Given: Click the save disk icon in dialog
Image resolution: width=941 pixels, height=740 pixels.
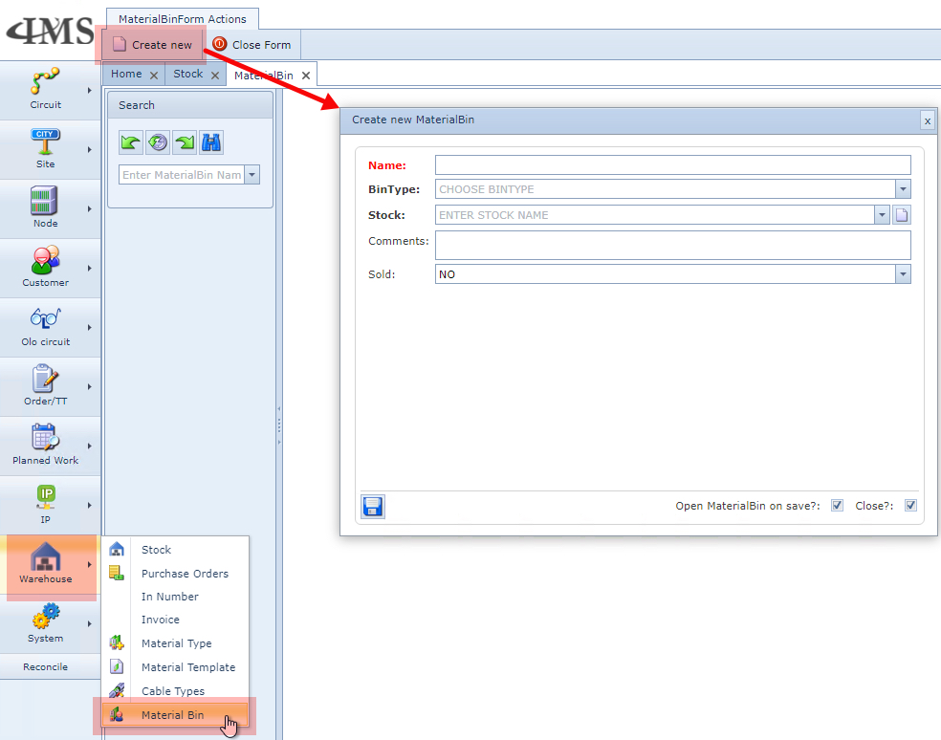Looking at the screenshot, I should pyautogui.click(x=373, y=507).
